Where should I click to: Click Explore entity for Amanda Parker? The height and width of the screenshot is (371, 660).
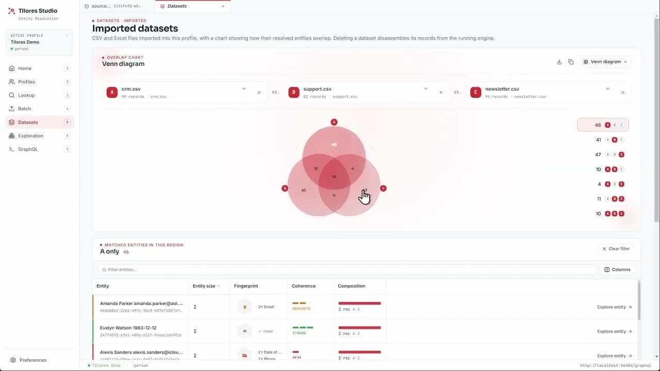[615, 307]
